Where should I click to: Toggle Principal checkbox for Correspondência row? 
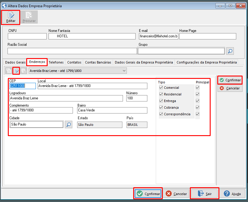tap(197, 114)
